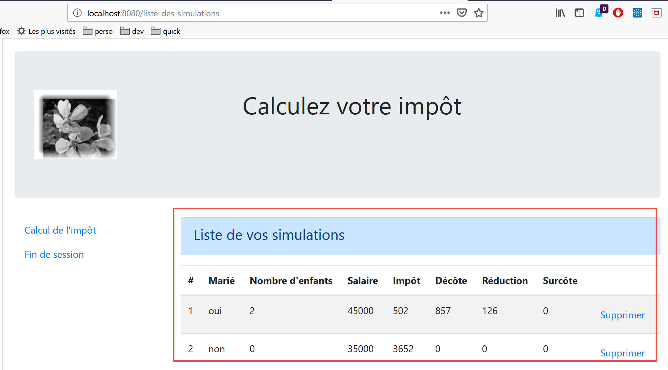Click the red shield extension icon
The image size is (668, 370).
coord(657,13)
